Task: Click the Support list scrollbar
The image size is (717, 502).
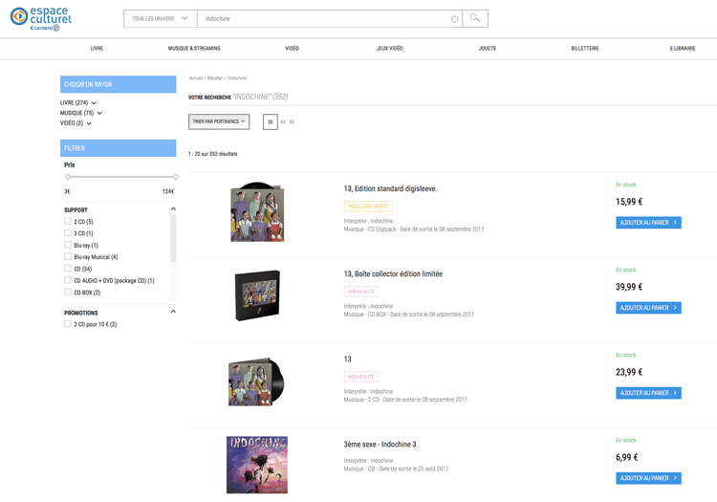Action: tap(173, 238)
